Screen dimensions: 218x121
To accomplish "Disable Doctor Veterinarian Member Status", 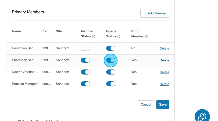I will (x=85, y=72).
